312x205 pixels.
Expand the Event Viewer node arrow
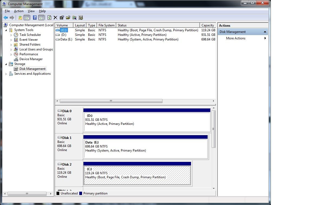[11, 40]
